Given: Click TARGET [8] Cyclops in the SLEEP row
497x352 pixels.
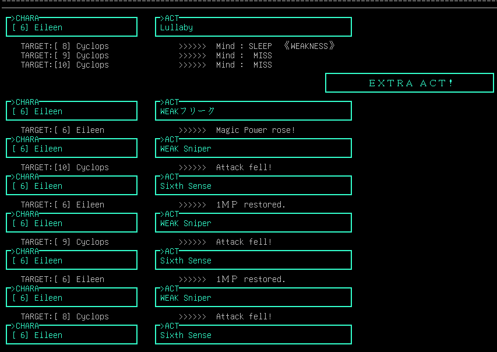Looking at the screenshot, I should (x=65, y=46).
